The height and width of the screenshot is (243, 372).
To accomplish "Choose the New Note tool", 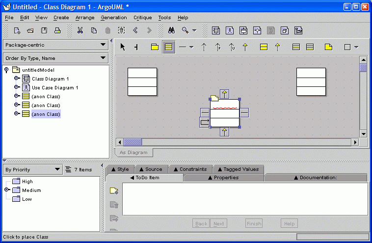I will pos(329,47).
